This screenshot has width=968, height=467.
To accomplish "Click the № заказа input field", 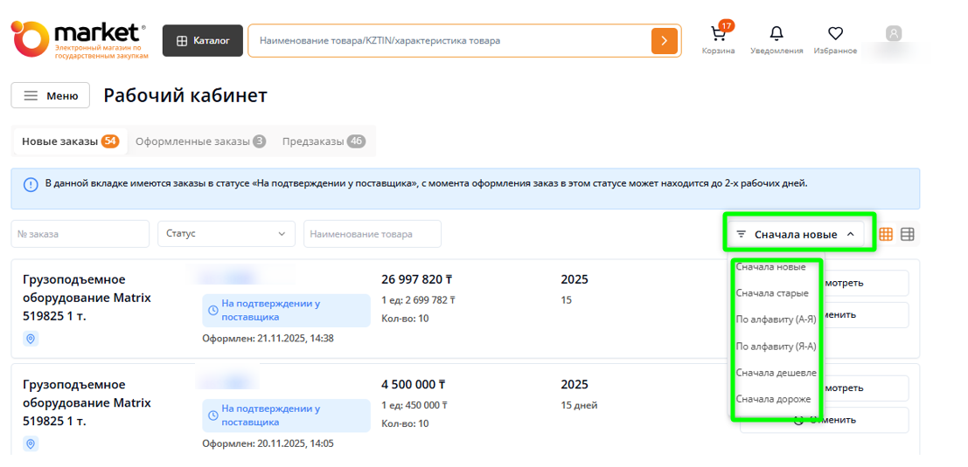I will 80,234.
